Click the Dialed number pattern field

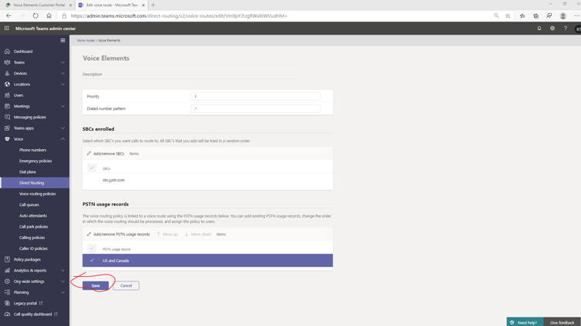255,108
